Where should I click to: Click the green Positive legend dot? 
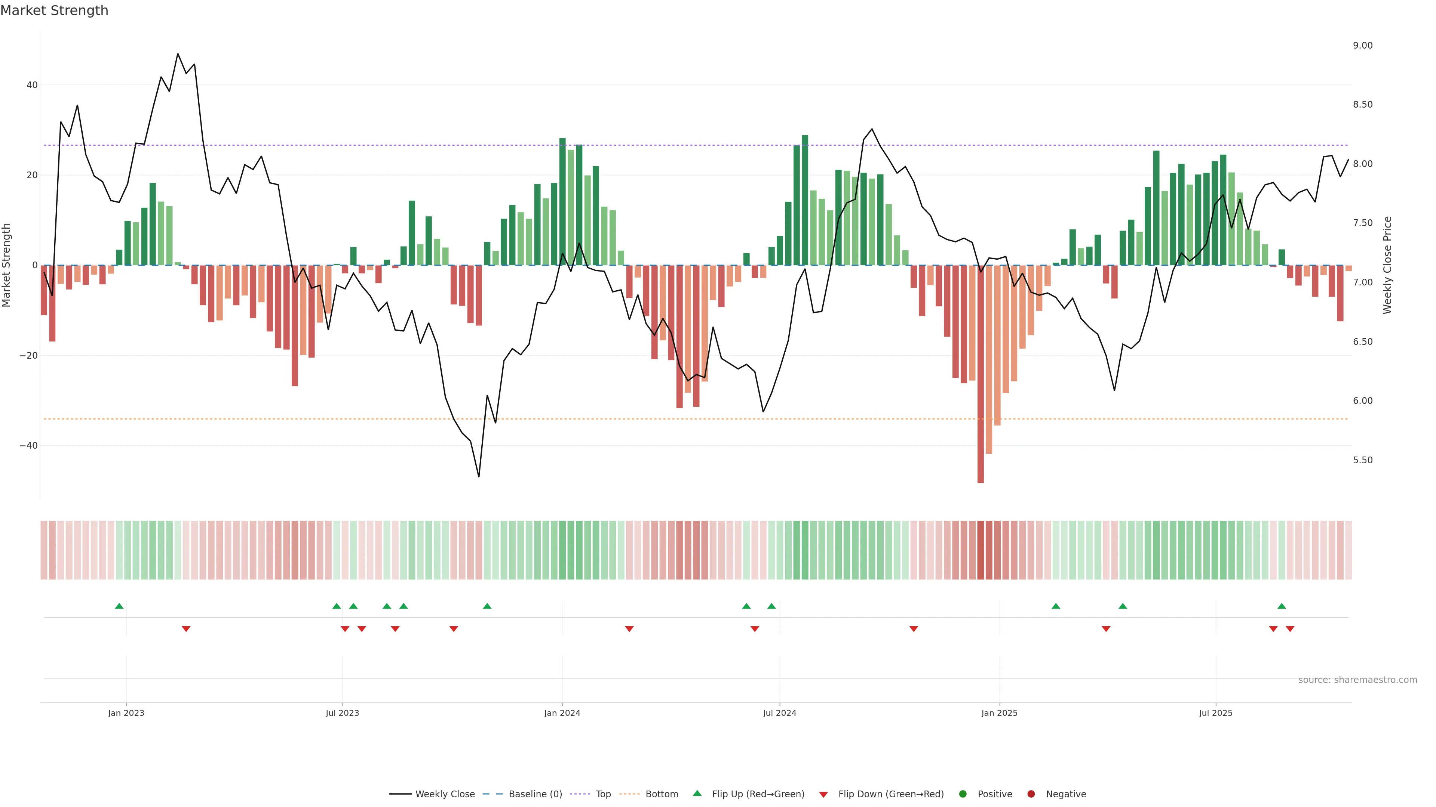pos(963,794)
